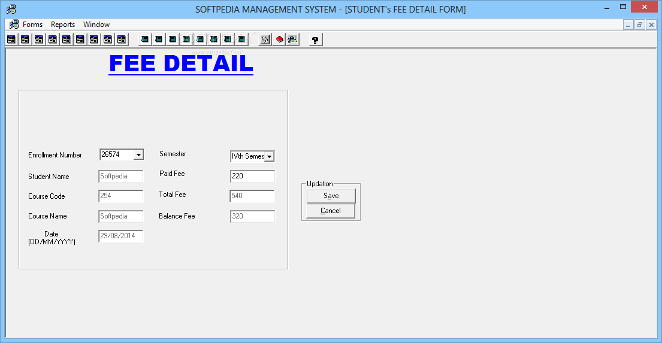Viewport: 662px width, 343px height.
Task: Click the Updation group label
Action: pyautogui.click(x=319, y=184)
